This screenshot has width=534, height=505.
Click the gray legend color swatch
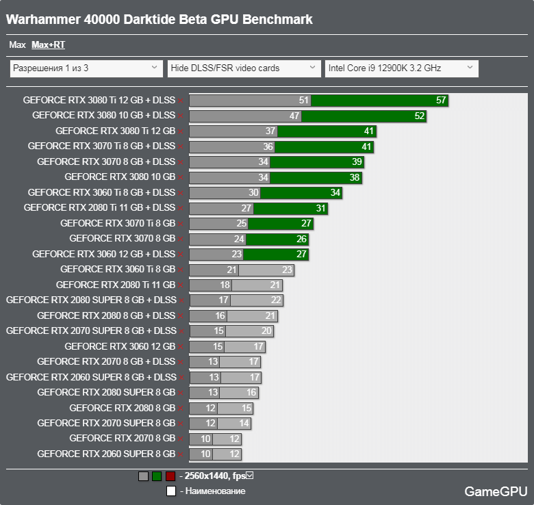143,476
